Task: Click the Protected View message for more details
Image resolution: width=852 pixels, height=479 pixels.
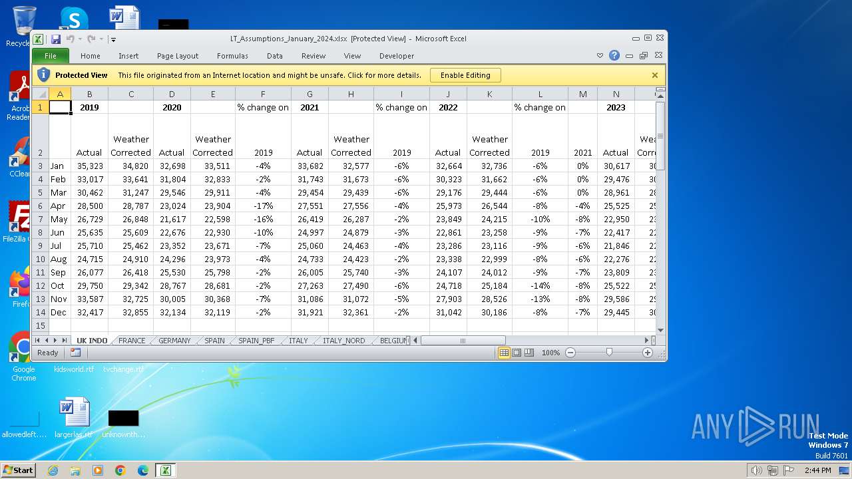Action: pyautogui.click(x=270, y=75)
